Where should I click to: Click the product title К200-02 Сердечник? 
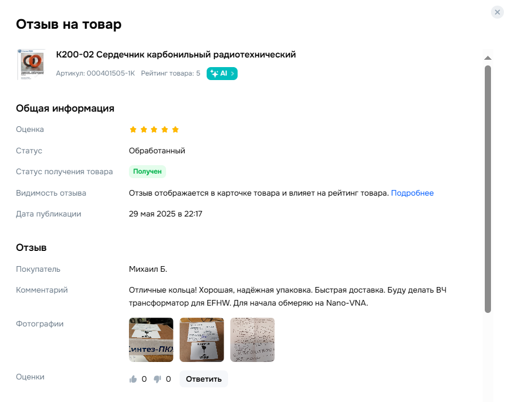[176, 55]
